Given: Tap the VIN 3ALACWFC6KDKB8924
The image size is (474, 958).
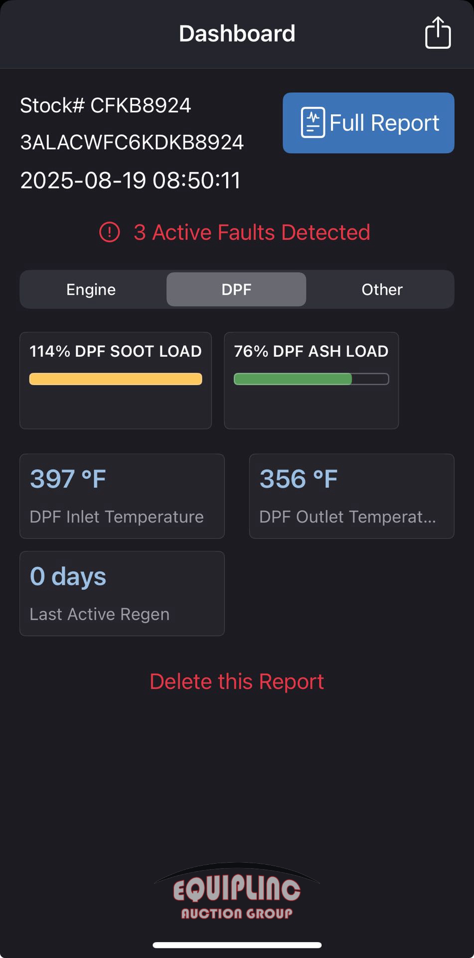Looking at the screenshot, I should pyautogui.click(x=132, y=143).
